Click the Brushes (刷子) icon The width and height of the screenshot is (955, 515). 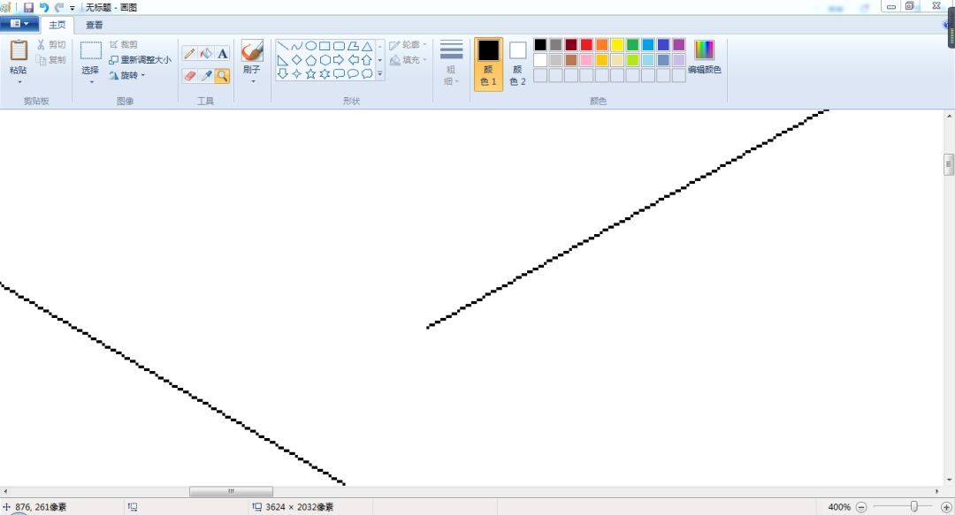pos(251,51)
